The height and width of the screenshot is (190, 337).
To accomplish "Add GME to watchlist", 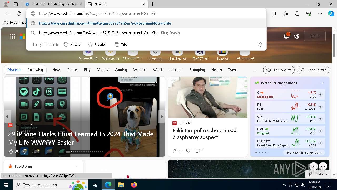I will point(320,131).
